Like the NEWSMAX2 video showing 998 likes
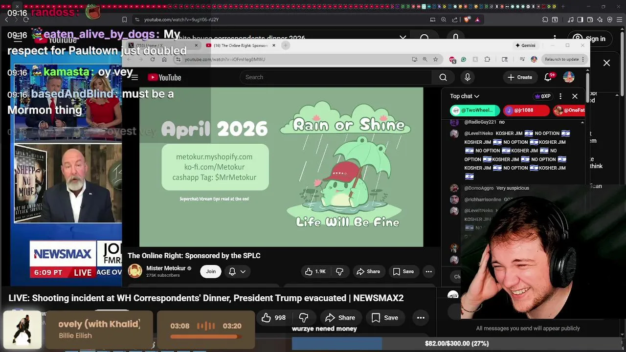This screenshot has height=352, width=626. pyautogui.click(x=274, y=318)
